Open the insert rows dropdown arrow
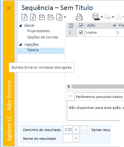124x147 pixels. tap(113, 17)
